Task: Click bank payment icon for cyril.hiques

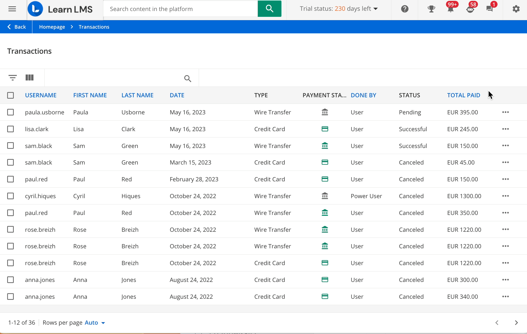Action: tap(325, 196)
